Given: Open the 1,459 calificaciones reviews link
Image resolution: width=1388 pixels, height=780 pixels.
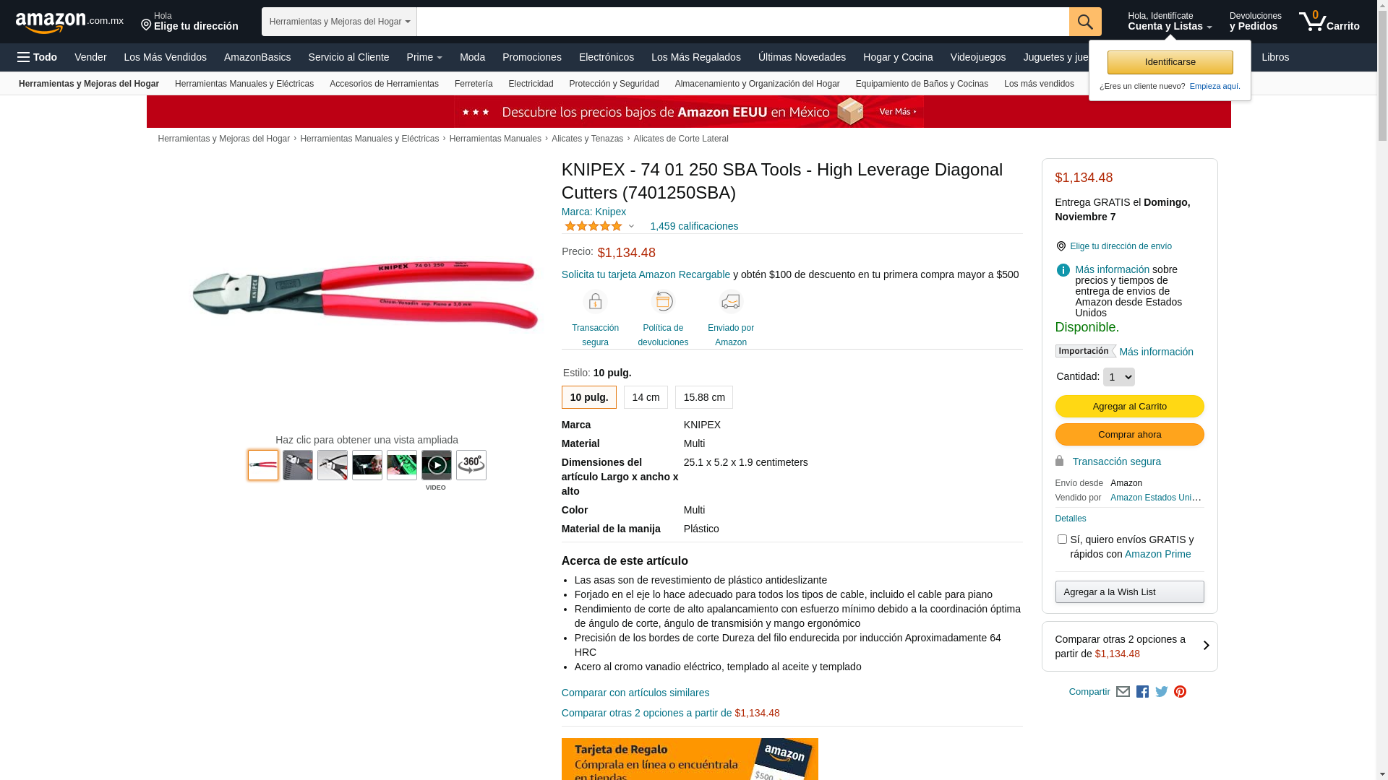Looking at the screenshot, I should click(x=694, y=226).
